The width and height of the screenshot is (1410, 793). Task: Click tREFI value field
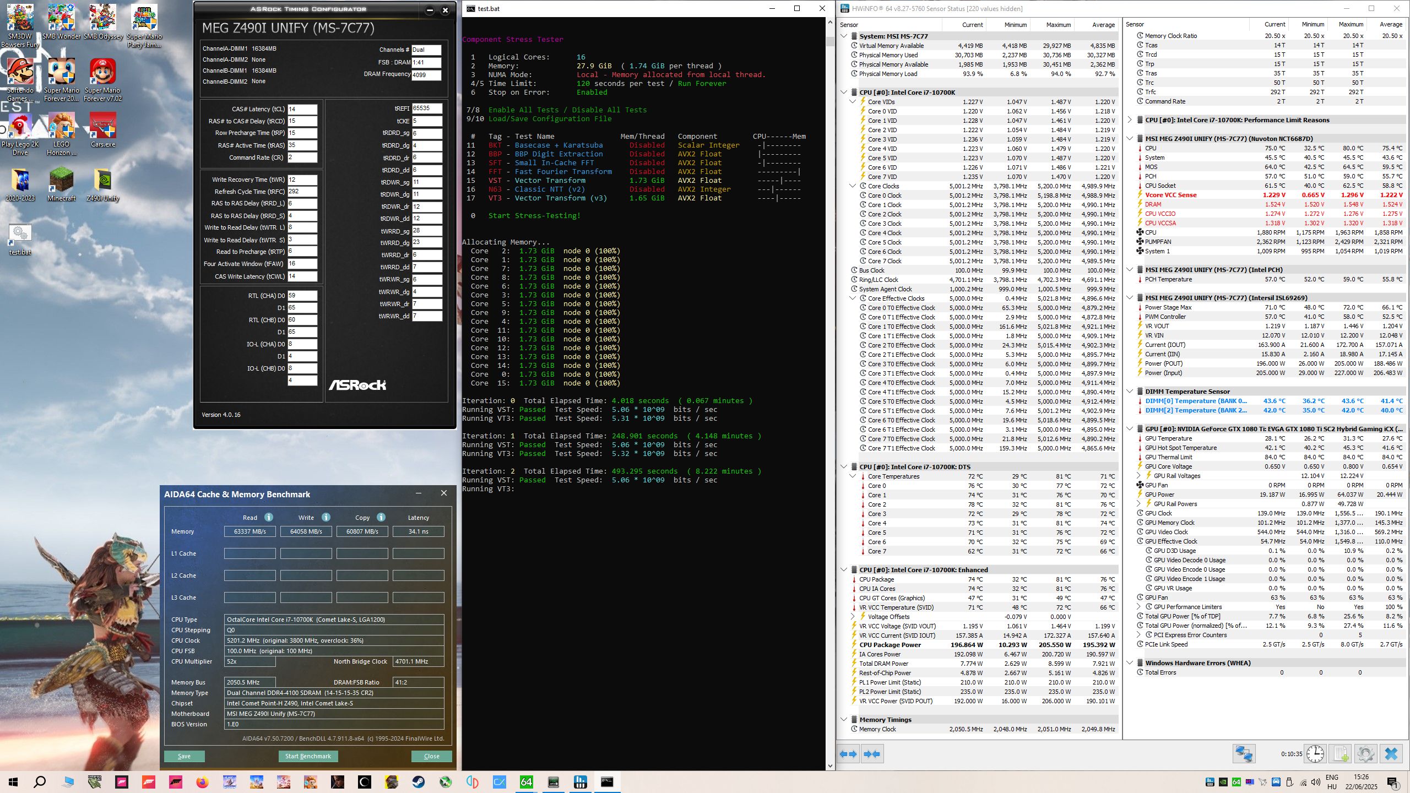427,108
